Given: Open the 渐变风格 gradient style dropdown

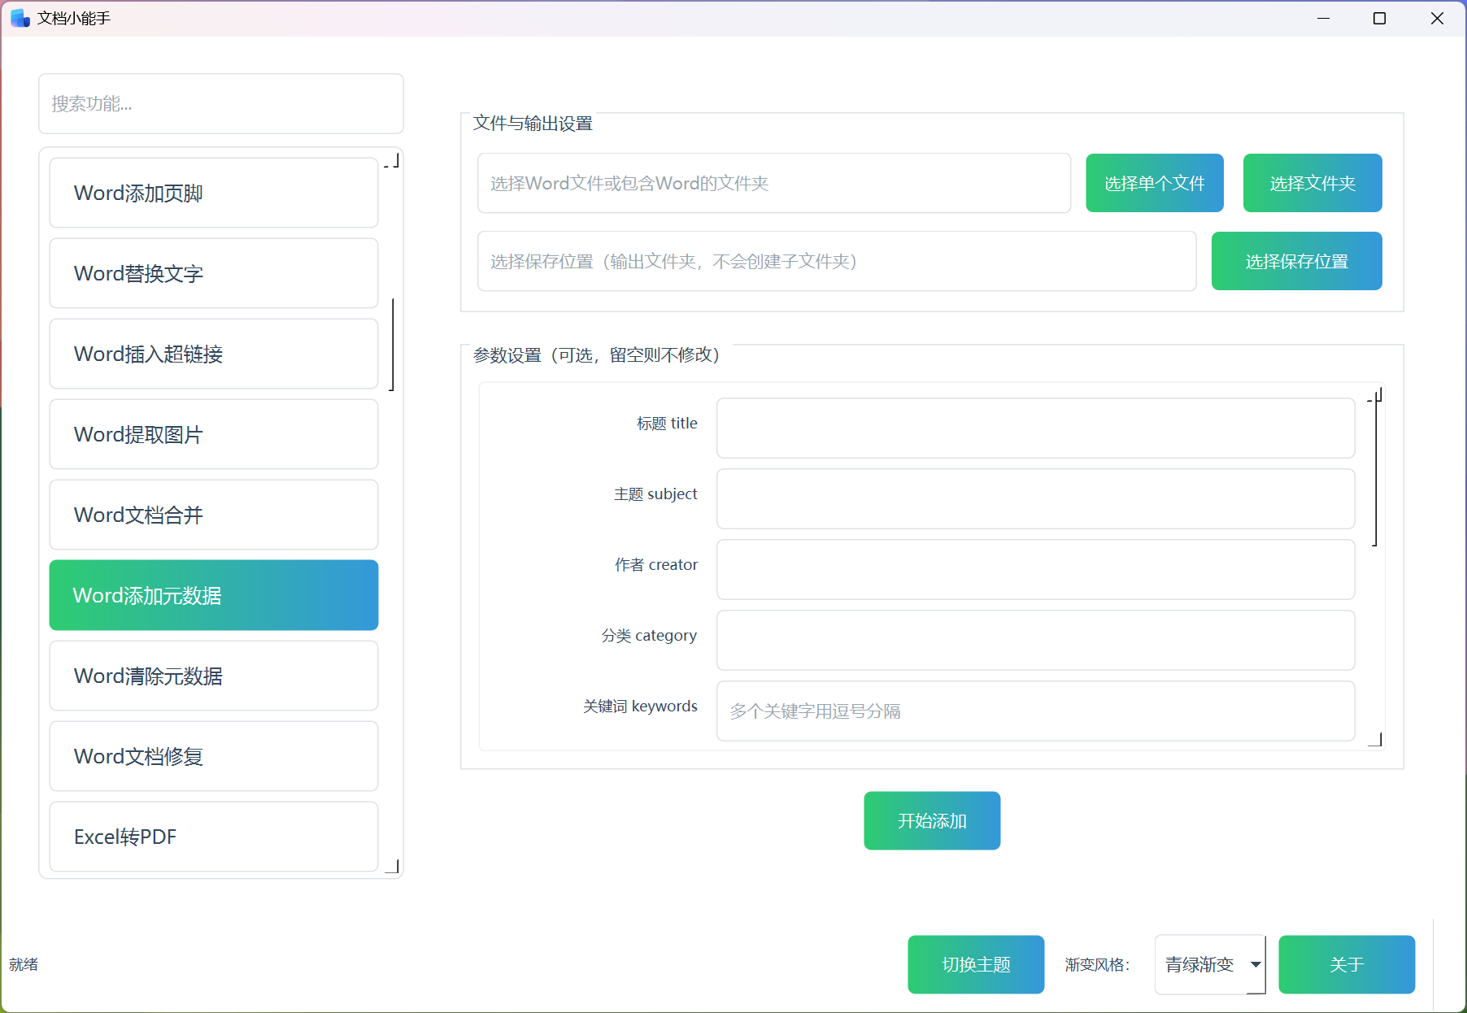Looking at the screenshot, I should pos(1209,964).
